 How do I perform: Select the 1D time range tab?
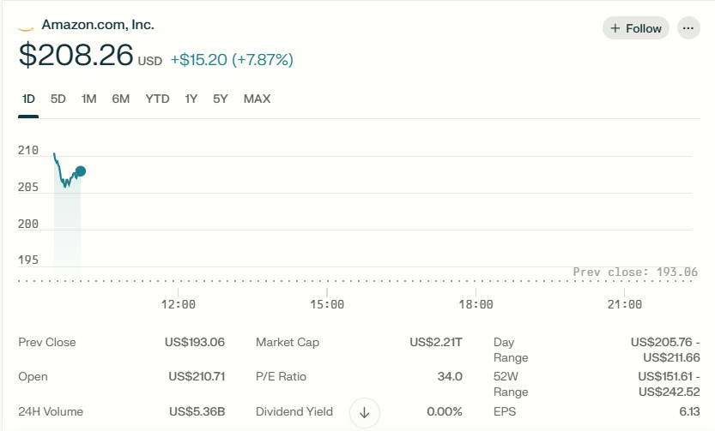[x=28, y=99]
